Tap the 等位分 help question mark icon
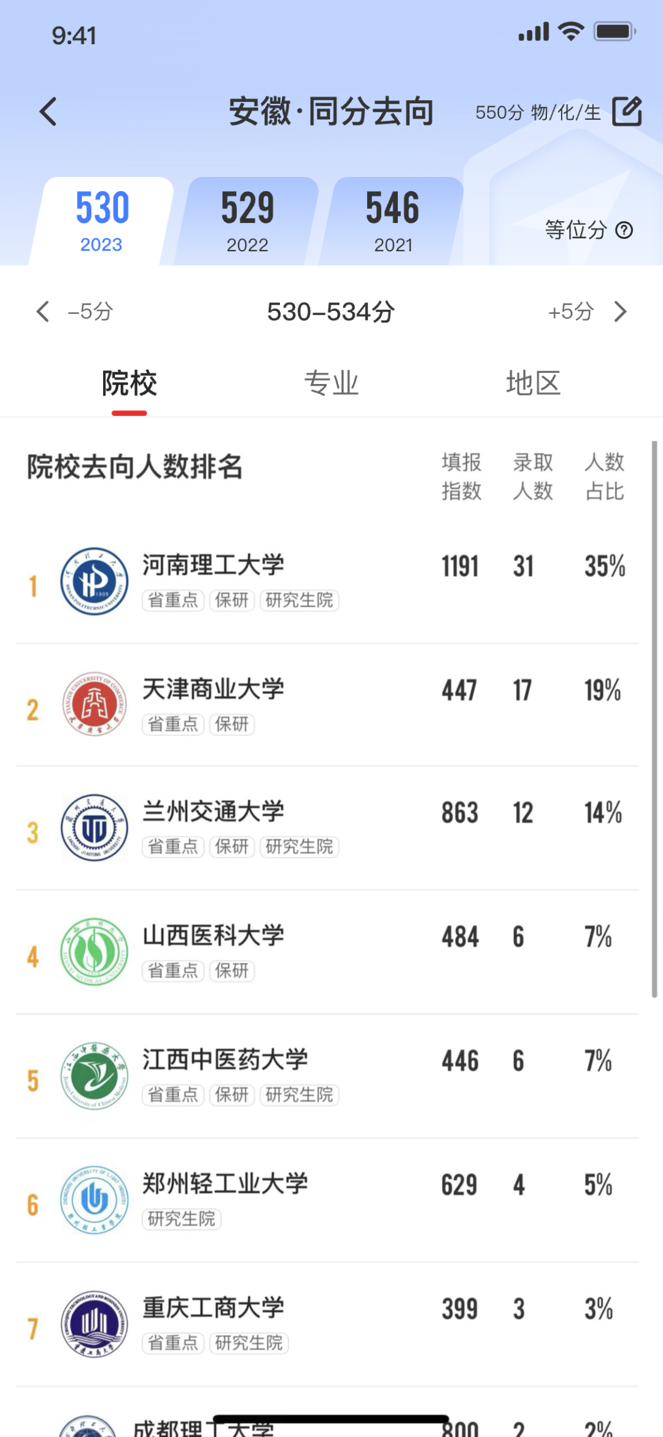The height and width of the screenshot is (1437, 663). pos(624,230)
